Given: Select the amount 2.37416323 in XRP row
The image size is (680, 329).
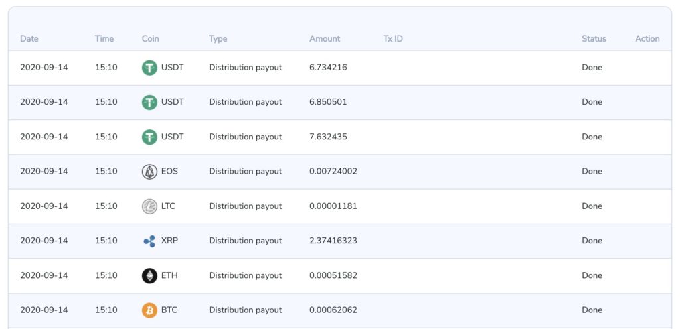Looking at the screenshot, I should (333, 241).
